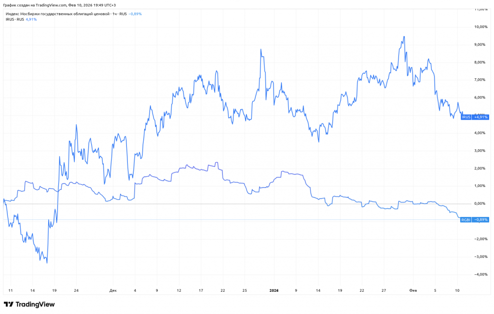Click the −0,89% value badge on axis
This screenshot has width=494, height=314.
[481, 220]
